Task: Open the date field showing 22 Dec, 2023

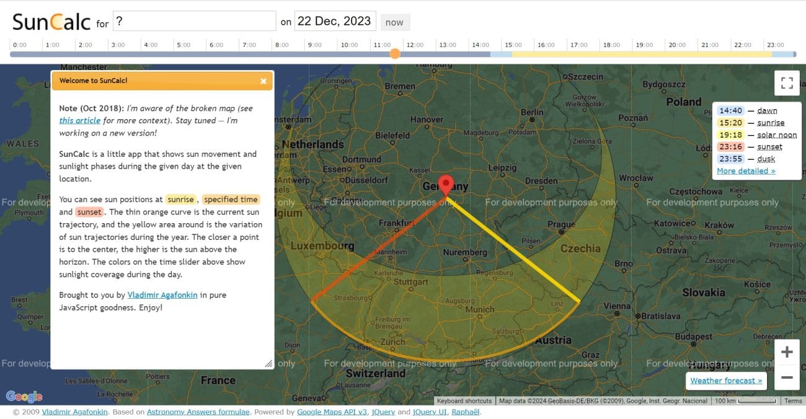Action: pos(335,21)
